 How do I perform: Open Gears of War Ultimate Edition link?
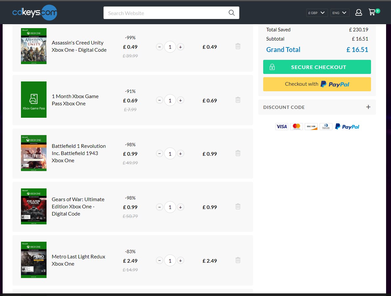click(x=78, y=207)
